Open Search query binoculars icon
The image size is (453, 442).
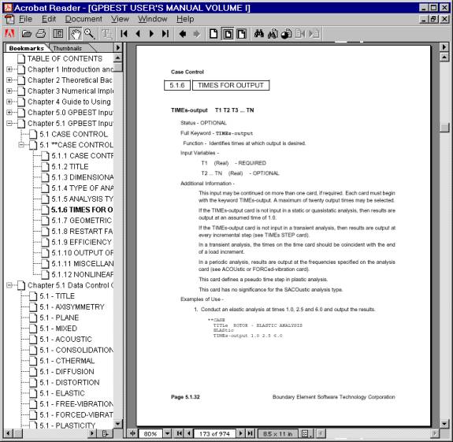pyautogui.click(x=273, y=34)
